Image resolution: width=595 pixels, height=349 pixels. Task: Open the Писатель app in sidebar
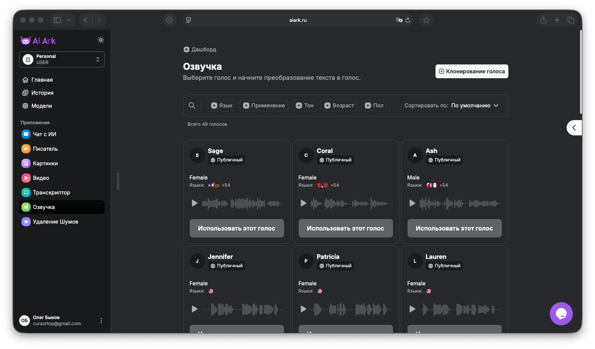tap(45, 149)
